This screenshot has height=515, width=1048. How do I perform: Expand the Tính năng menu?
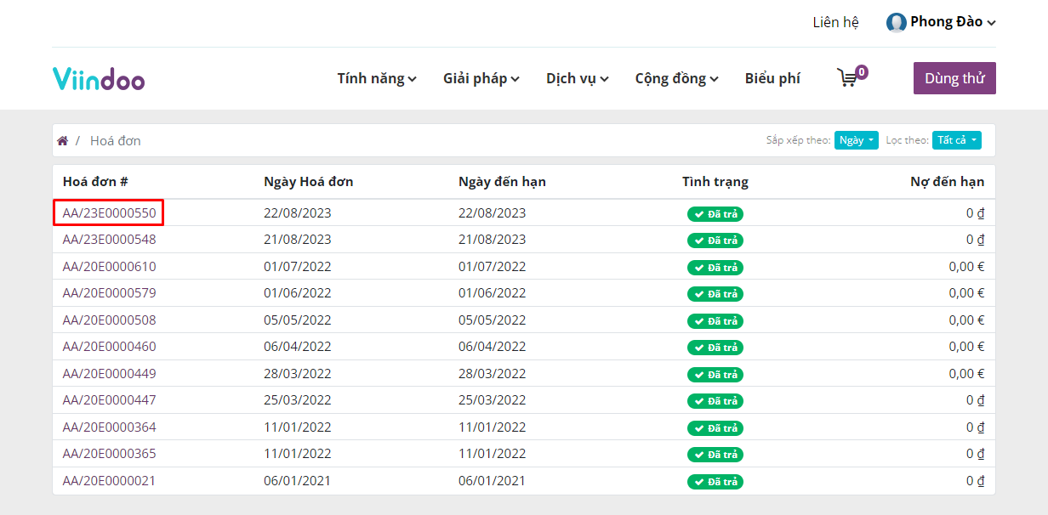(377, 78)
